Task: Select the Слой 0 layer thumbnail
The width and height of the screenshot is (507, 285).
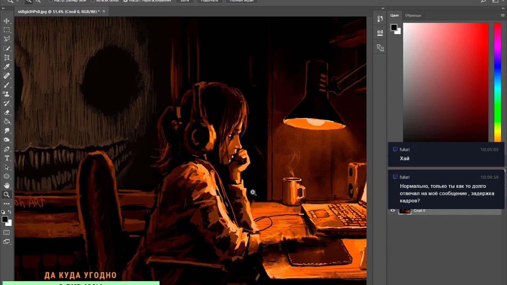Action: [405, 211]
